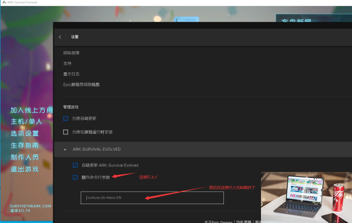The width and height of the screenshot is (352, 223).
Task: Go back using the settings back arrow
Action: tap(60, 37)
